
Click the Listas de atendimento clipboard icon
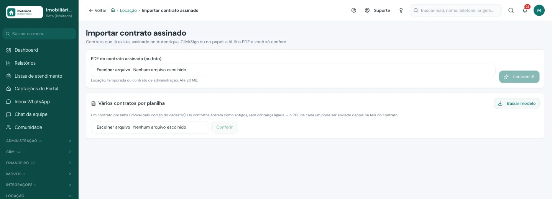click(8, 76)
